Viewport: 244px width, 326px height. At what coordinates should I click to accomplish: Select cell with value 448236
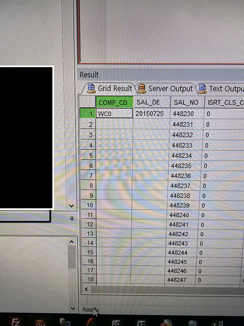pos(184,176)
